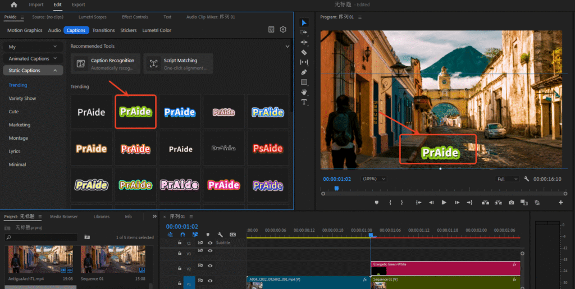Launch the Caption Recognition tool
This screenshot has width=575, height=289.
coord(105,64)
